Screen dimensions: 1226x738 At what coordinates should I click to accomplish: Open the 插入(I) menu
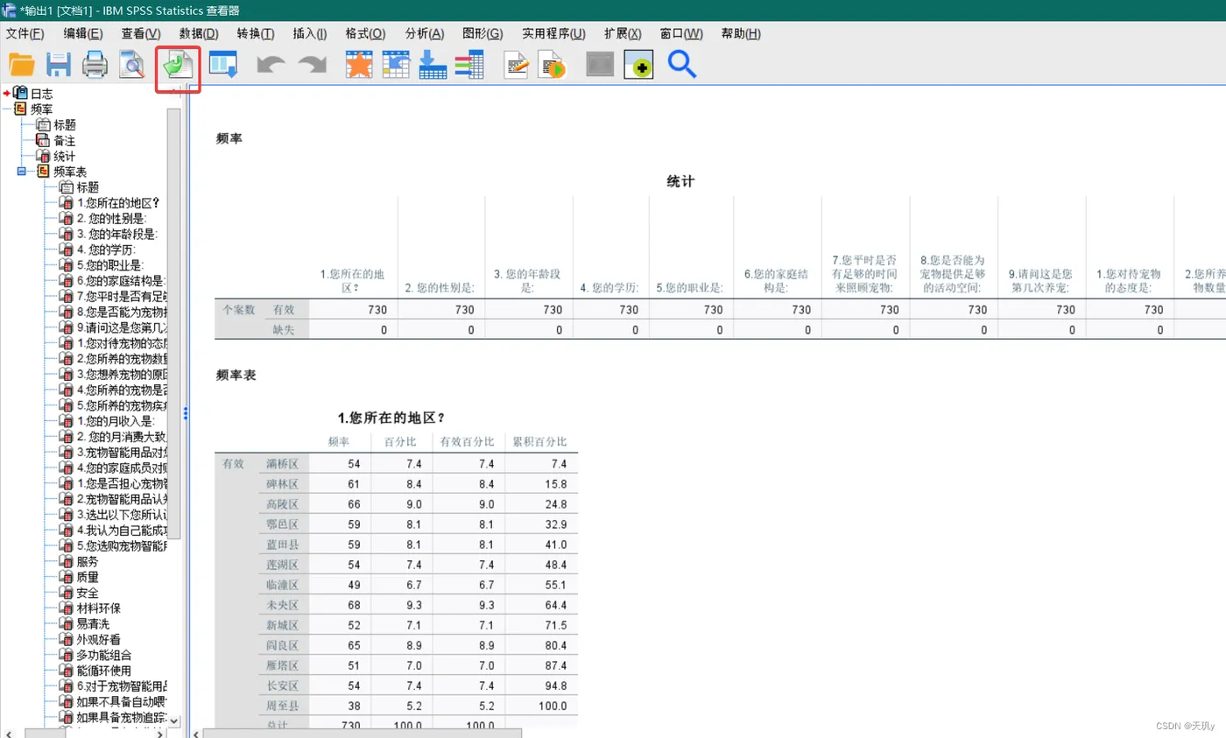310,34
